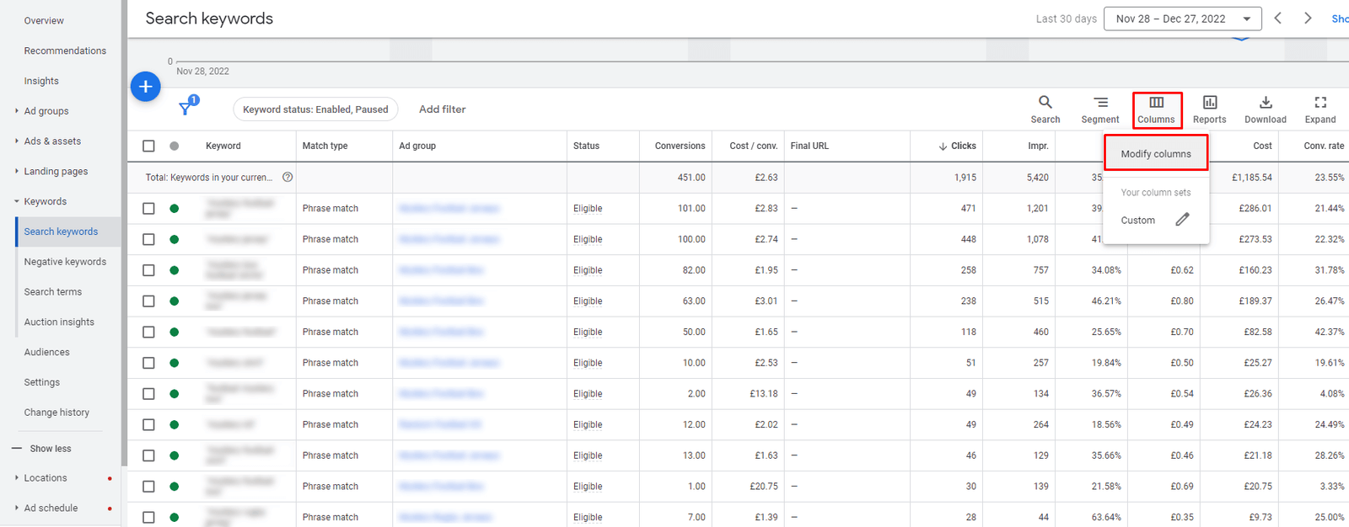Screen dimensions: 1349x527
Task: Sort by Conversions column header
Action: [680, 146]
